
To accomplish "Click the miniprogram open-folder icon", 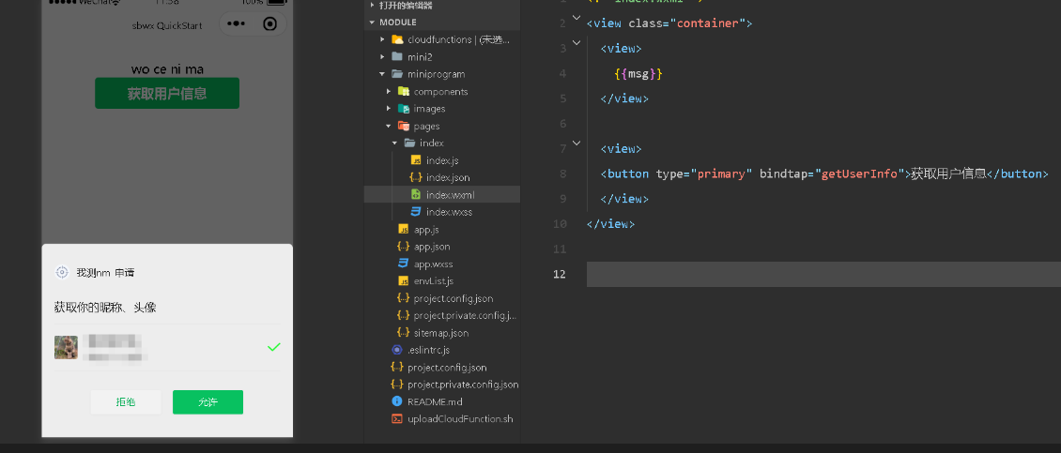I will [397, 74].
